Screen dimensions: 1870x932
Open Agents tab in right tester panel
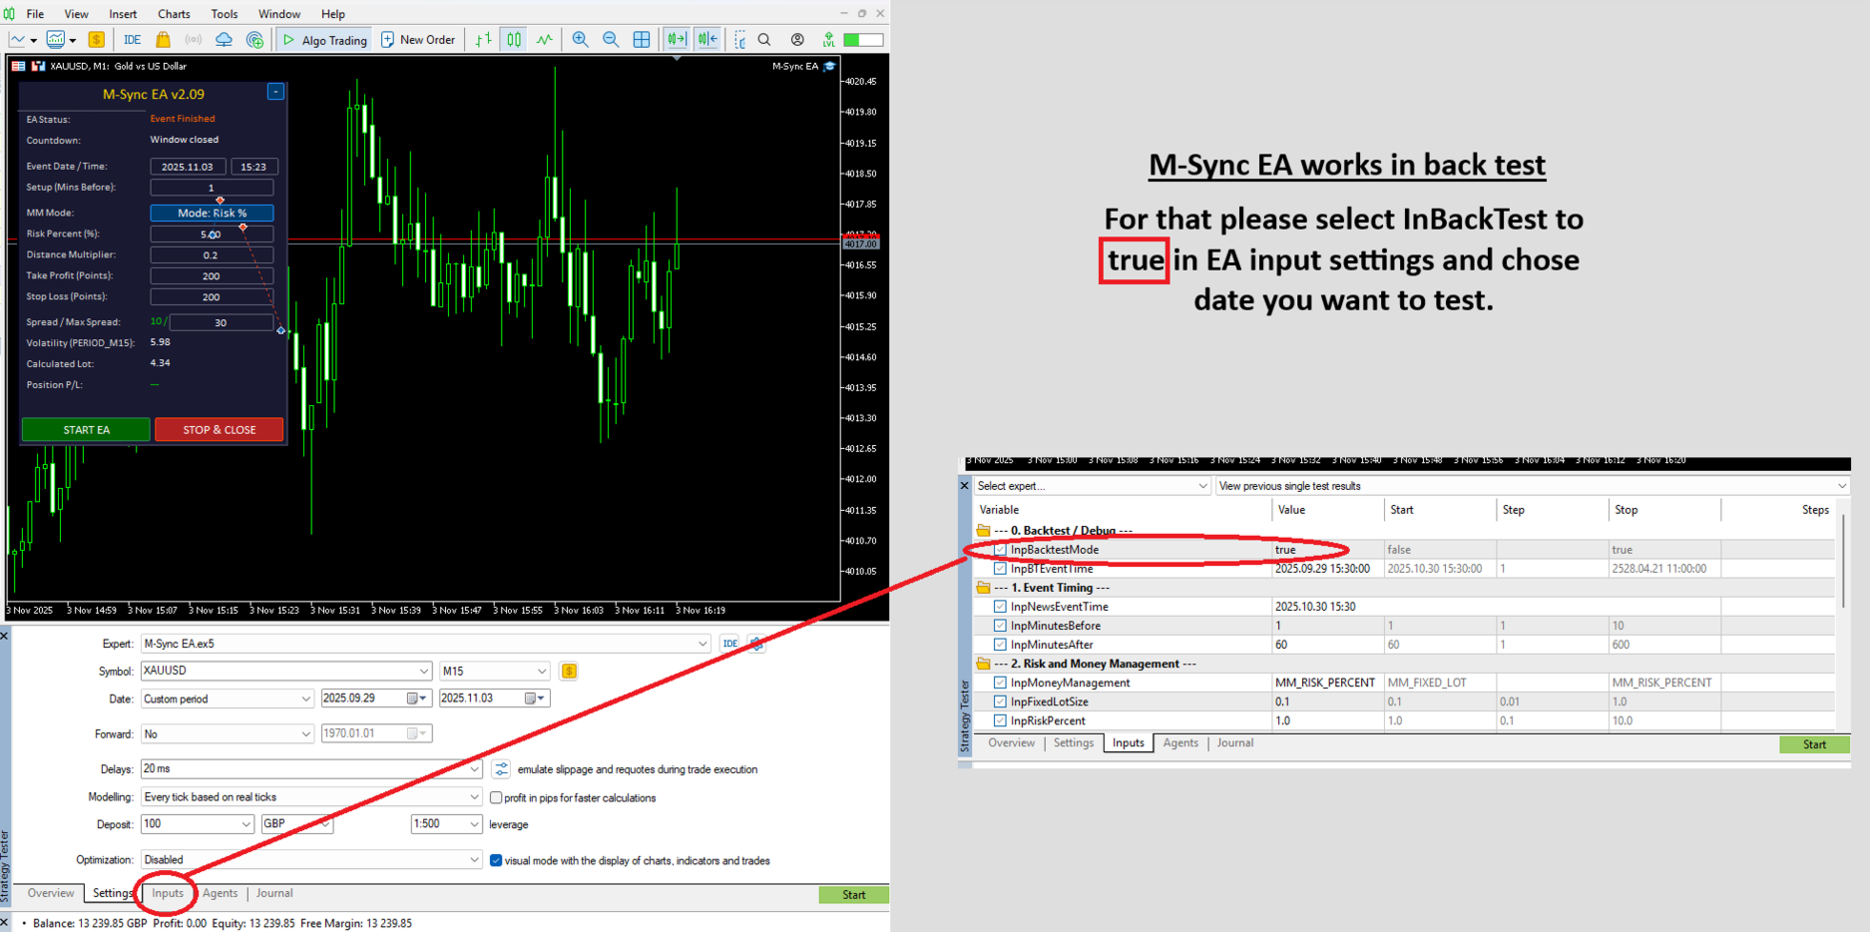[x=1180, y=742]
